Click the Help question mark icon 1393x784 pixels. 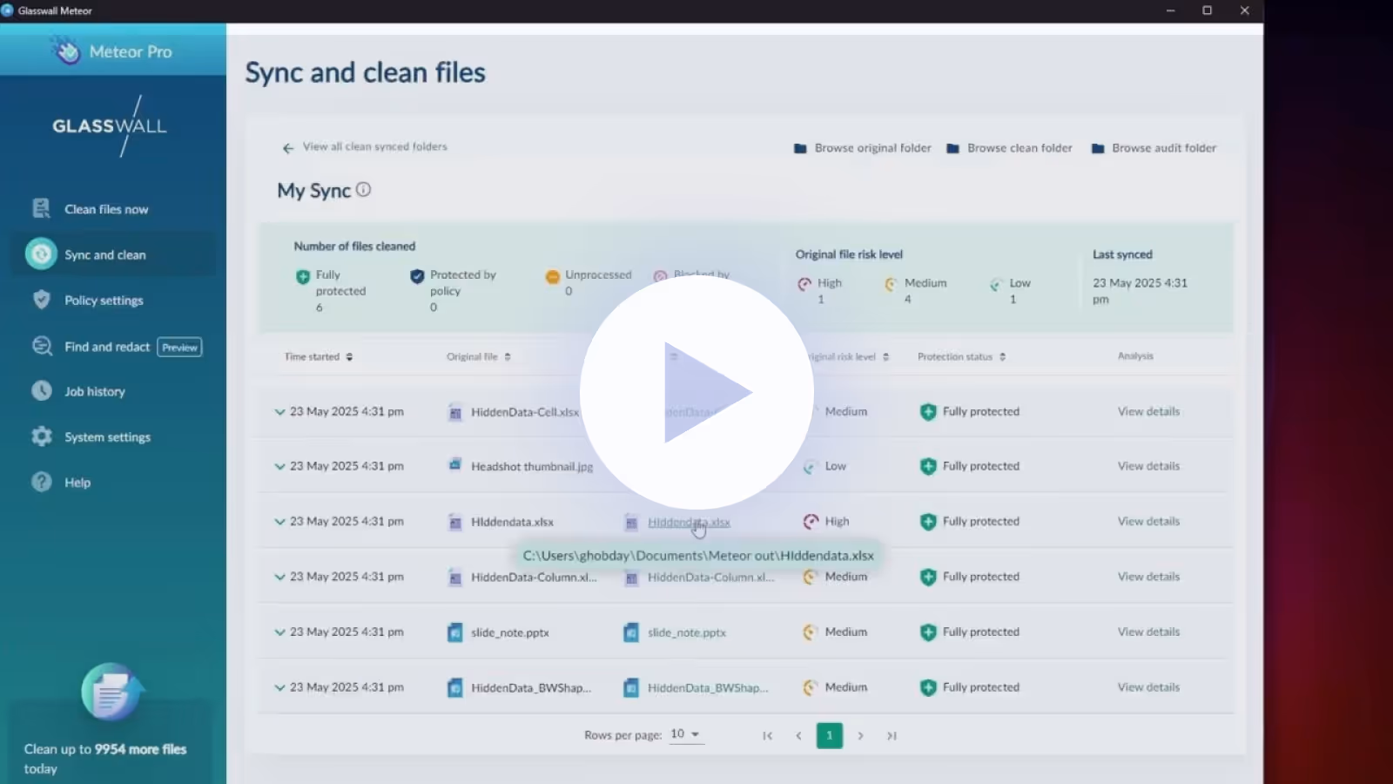click(41, 482)
